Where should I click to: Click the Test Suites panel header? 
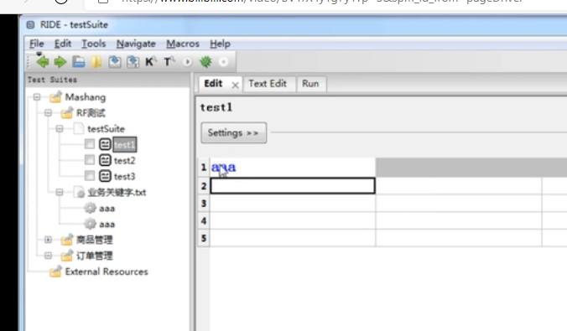coord(107,80)
